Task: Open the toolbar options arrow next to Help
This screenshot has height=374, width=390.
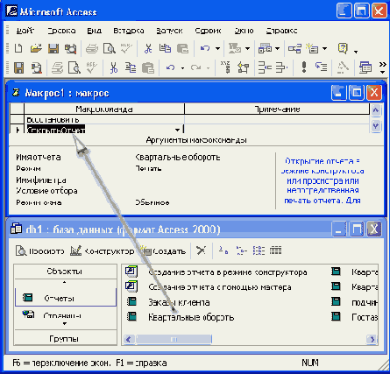Action: pyautogui.click(x=356, y=52)
